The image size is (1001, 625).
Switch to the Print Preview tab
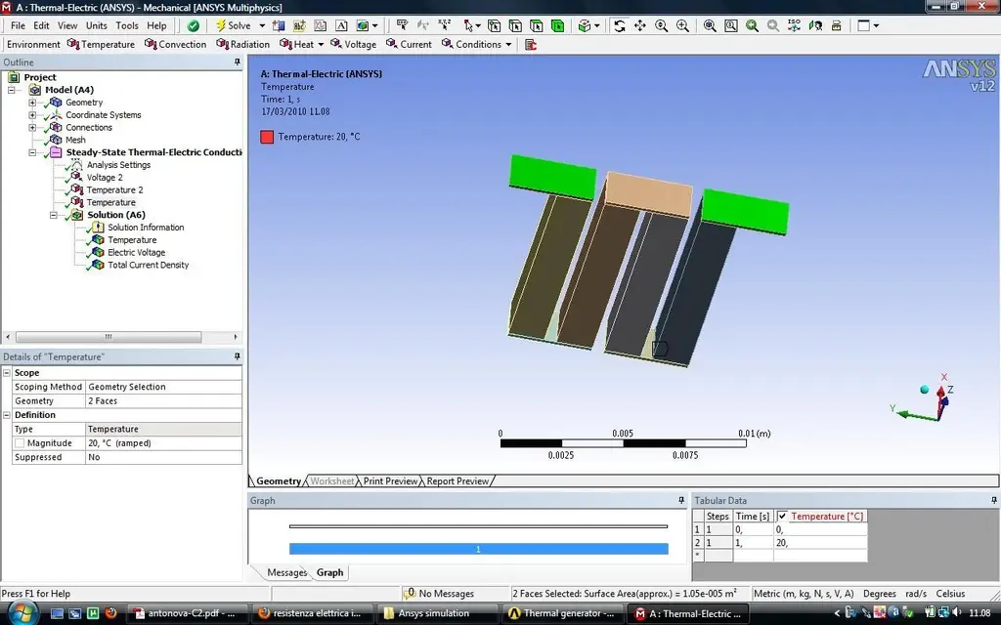[x=390, y=480]
